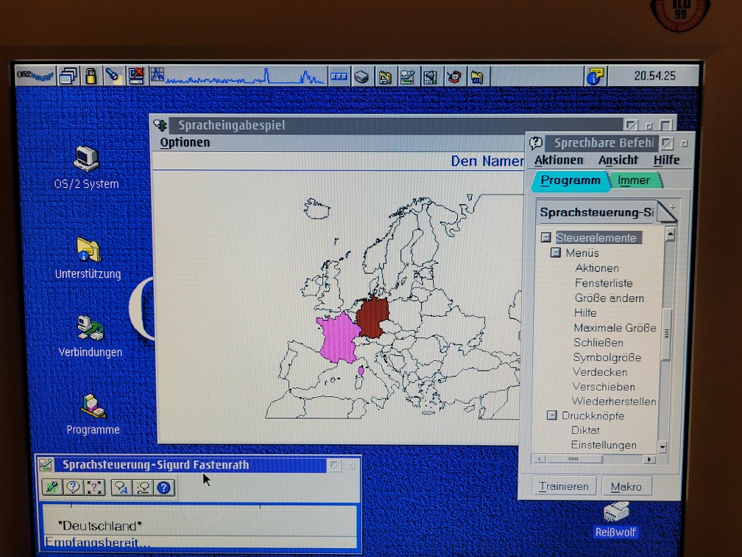Open the Hilfe menu in Sprechbare Befehle

point(666,160)
